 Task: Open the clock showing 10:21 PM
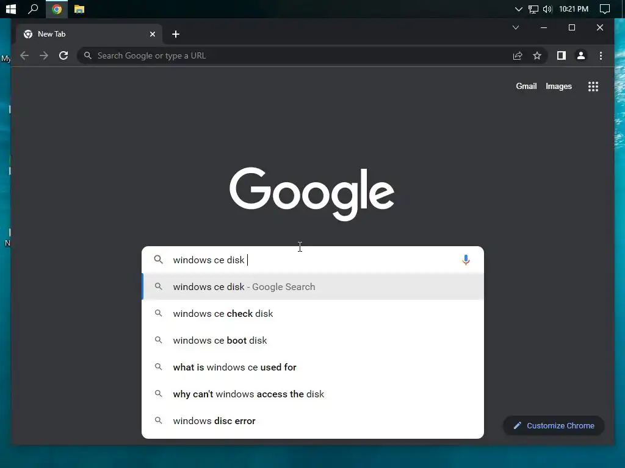tap(574, 9)
